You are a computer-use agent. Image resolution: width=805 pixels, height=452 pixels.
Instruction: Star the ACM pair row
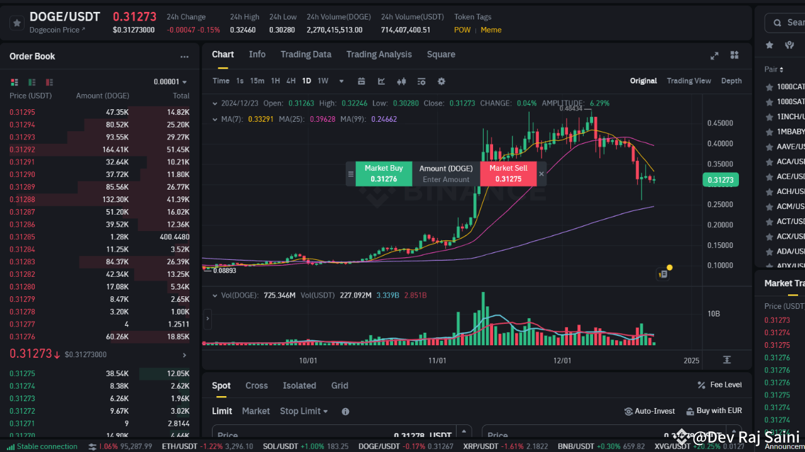pos(769,207)
